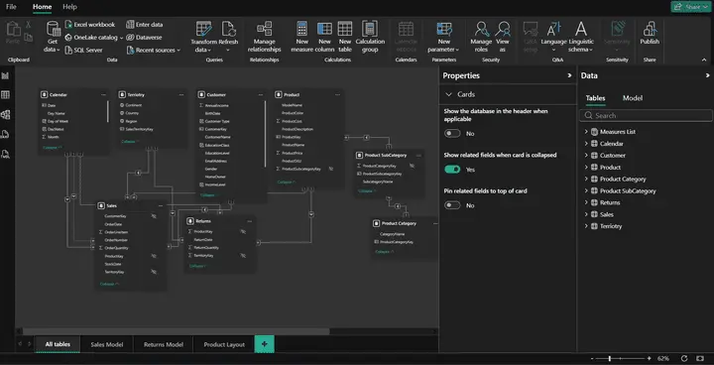Collapse the Sales table card
The image size is (714, 365).
click(109, 284)
